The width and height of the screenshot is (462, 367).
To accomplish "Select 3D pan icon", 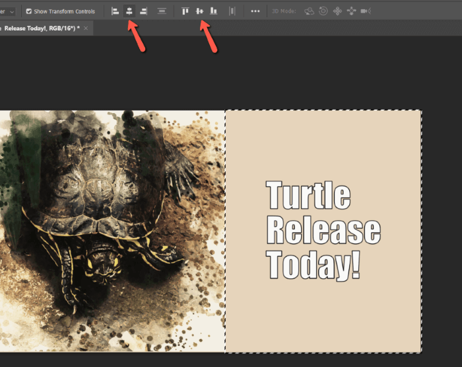I will (337, 11).
